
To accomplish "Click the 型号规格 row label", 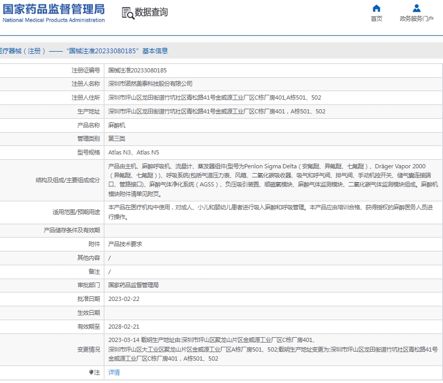I will [88, 152].
